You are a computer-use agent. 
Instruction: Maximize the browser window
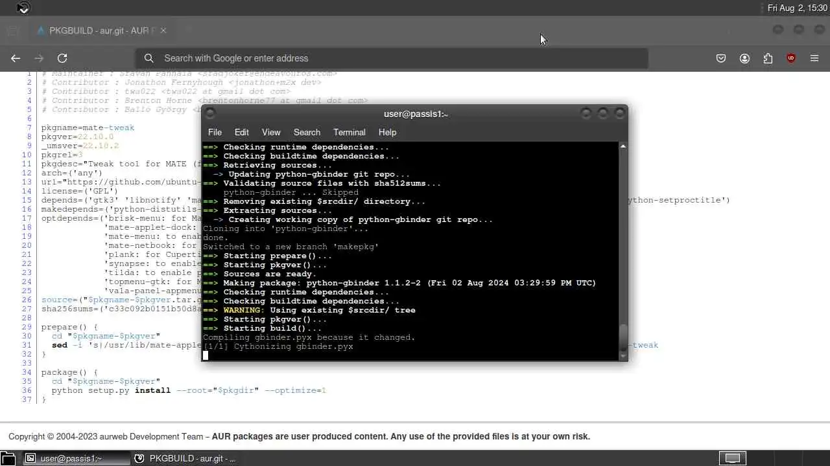click(x=799, y=30)
